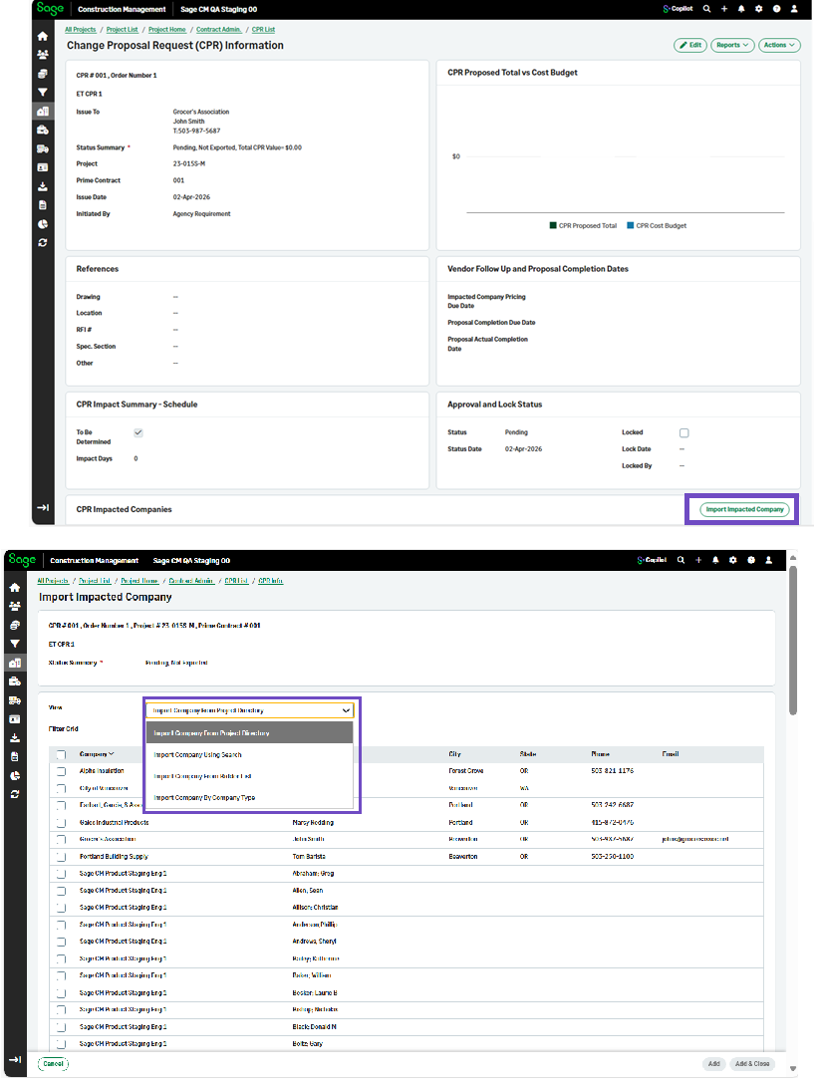Viewport: 814px width, 1087px height.
Task: Open Copilot on the CPR Information page header
Action: tap(678, 8)
